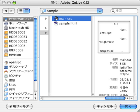The image size is (140, 112).
Task: Click the middle folder arrow in first column
Action: (x=46, y=28)
